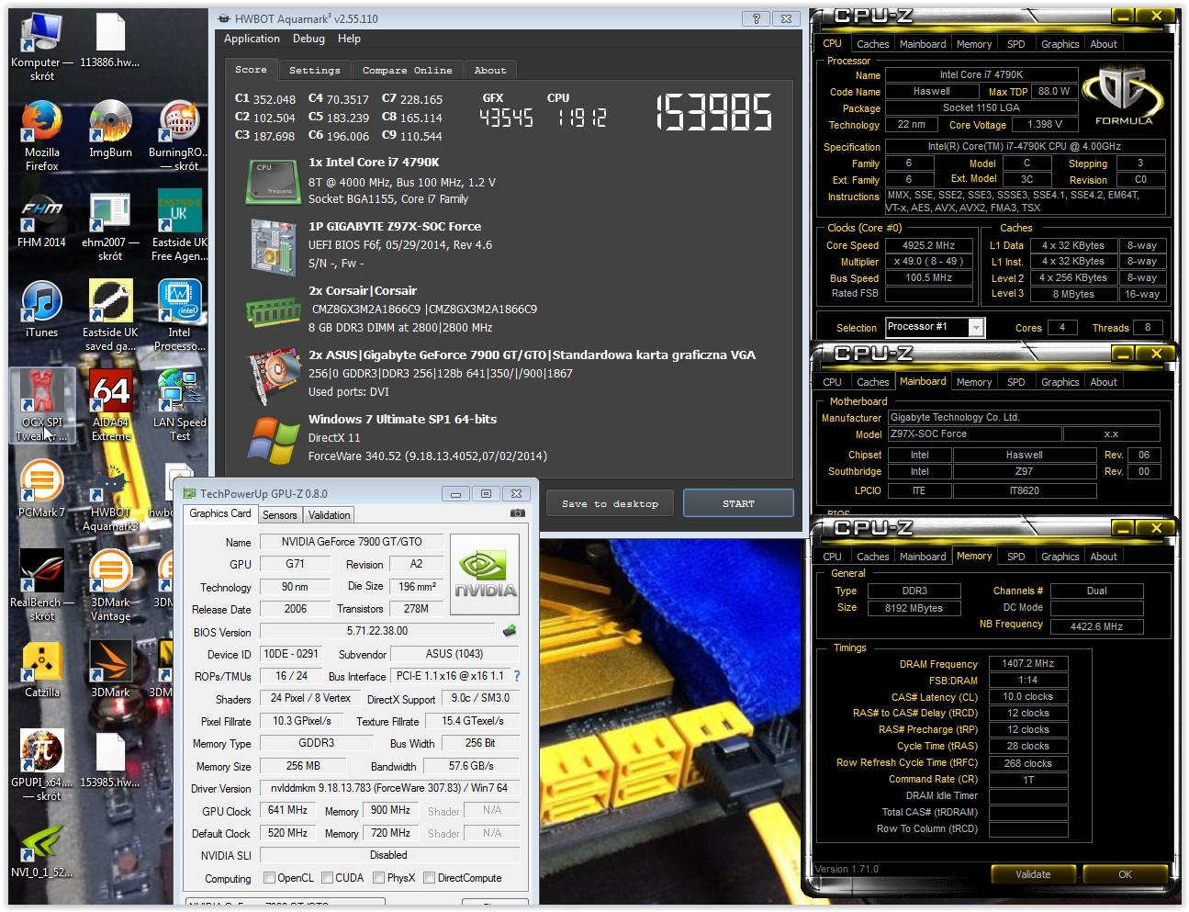Open LAN Speed Test icon
Screen dimensions: 1189x912
pyautogui.click(x=179, y=405)
